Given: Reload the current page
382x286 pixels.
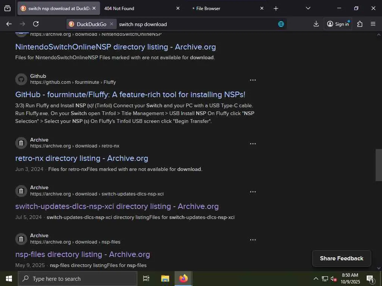Looking at the screenshot, I should click(x=36, y=24).
